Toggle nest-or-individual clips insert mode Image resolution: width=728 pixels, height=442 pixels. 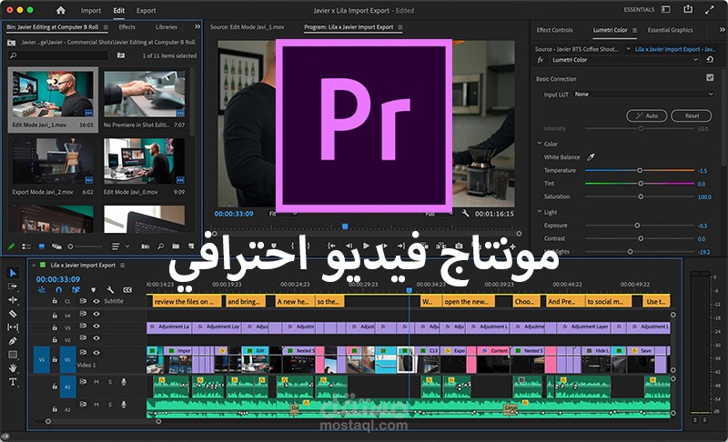(x=41, y=290)
